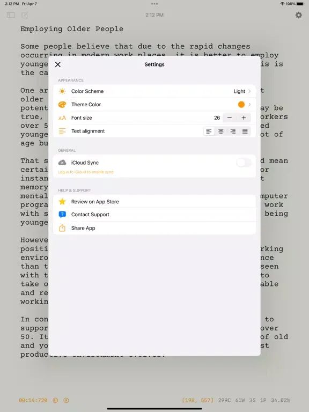This screenshot has height=412, width=309.
Task: Create new note with compose icon
Action: point(25,15)
